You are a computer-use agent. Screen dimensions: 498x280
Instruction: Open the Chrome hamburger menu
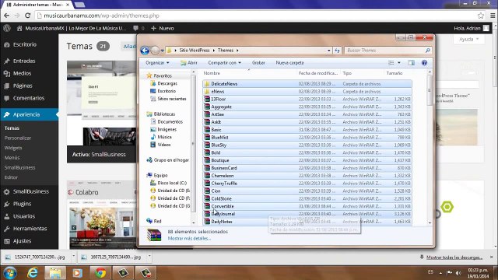[x=493, y=16]
